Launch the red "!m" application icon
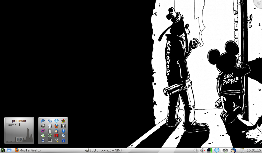The image size is (262, 153). (57, 136)
